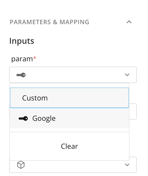The image size is (148, 176).
Task: Select the Custom option
Action: (69, 98)
